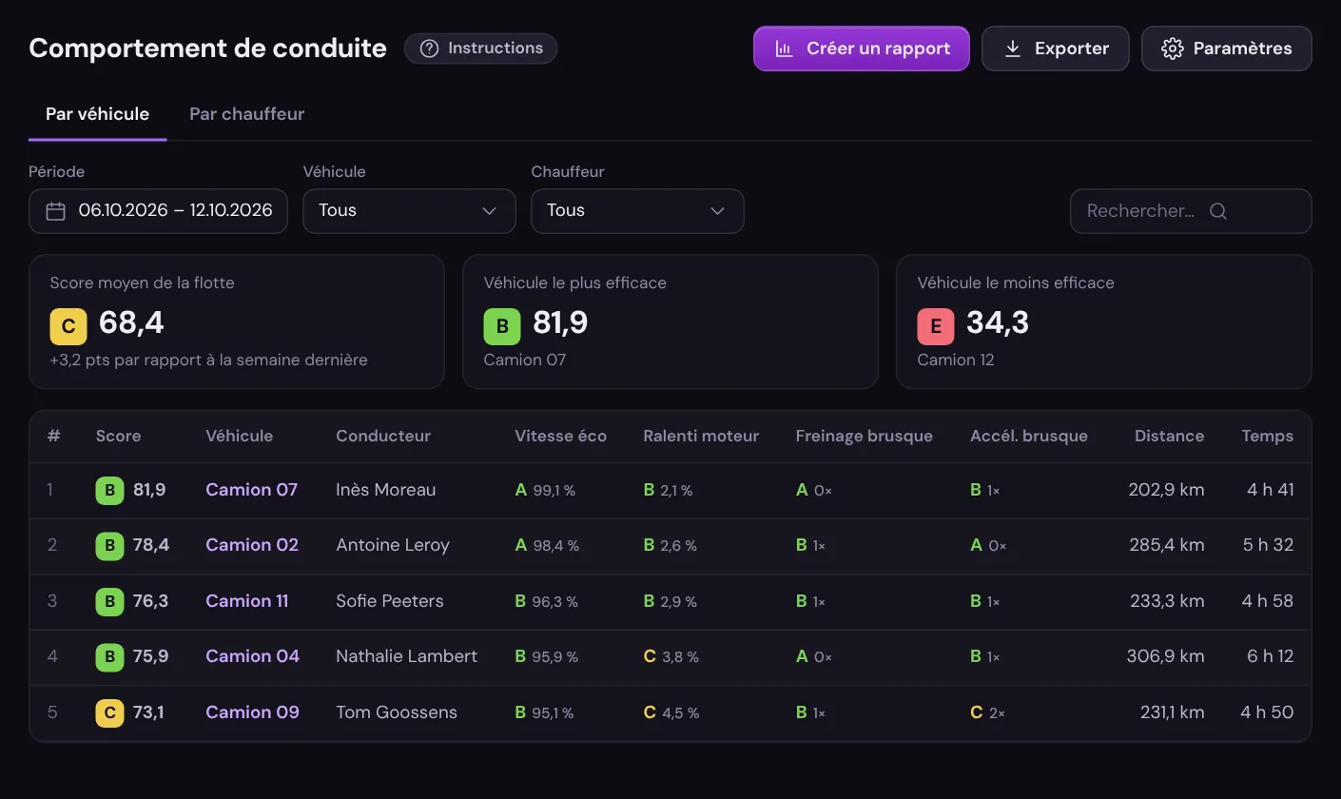Screen dimensions: 1341x799
Task: Click the driver name Antoine Leroy
Action: 393,545
